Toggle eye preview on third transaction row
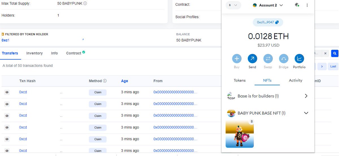This screenshot has height=156, width=339. click(7, 116)
